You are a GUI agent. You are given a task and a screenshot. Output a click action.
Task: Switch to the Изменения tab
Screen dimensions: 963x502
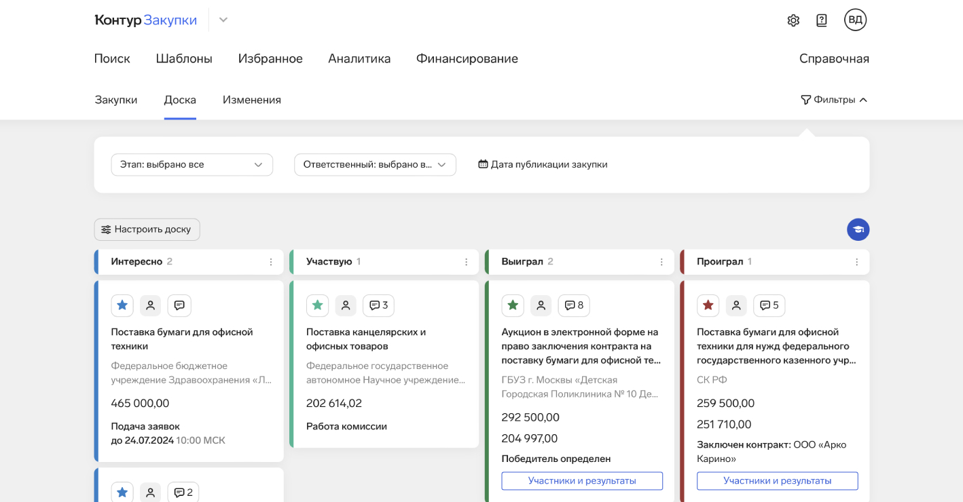click(x=251, y=100)
